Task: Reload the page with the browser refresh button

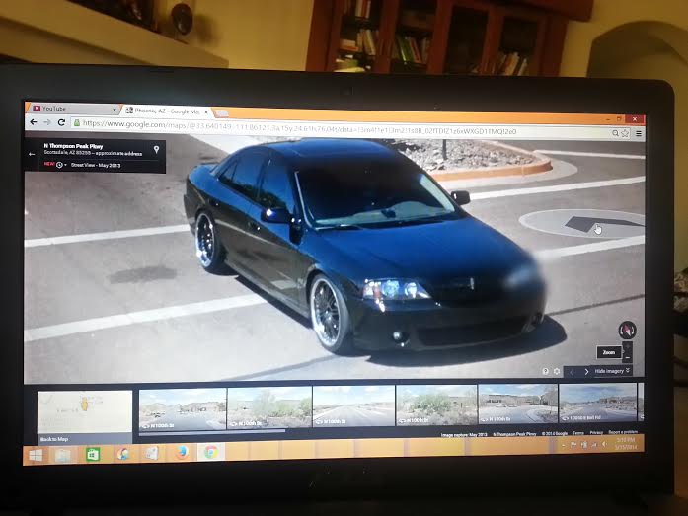Action: tap(62, 122)
